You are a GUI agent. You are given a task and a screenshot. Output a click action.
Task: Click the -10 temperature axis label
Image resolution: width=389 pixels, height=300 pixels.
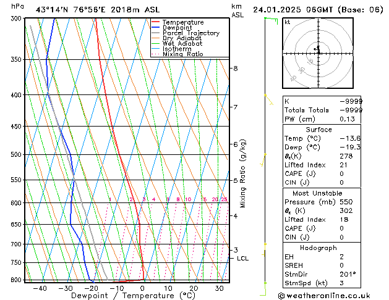tap(117, 288)
